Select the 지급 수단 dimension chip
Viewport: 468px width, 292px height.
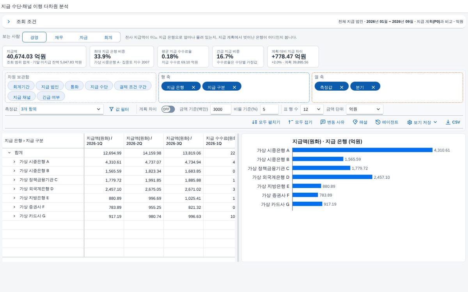[99, 86]
